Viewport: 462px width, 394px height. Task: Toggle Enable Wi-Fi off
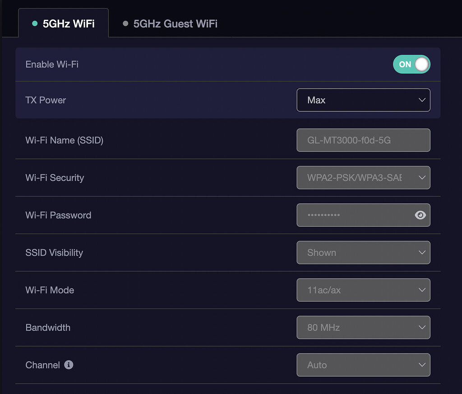(411, 64)
